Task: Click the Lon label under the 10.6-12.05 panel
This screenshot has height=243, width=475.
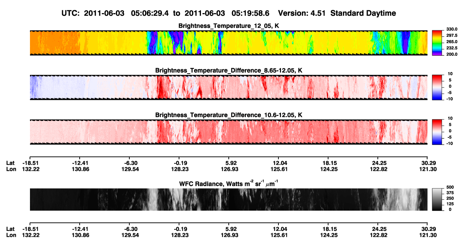Action: 11,169
